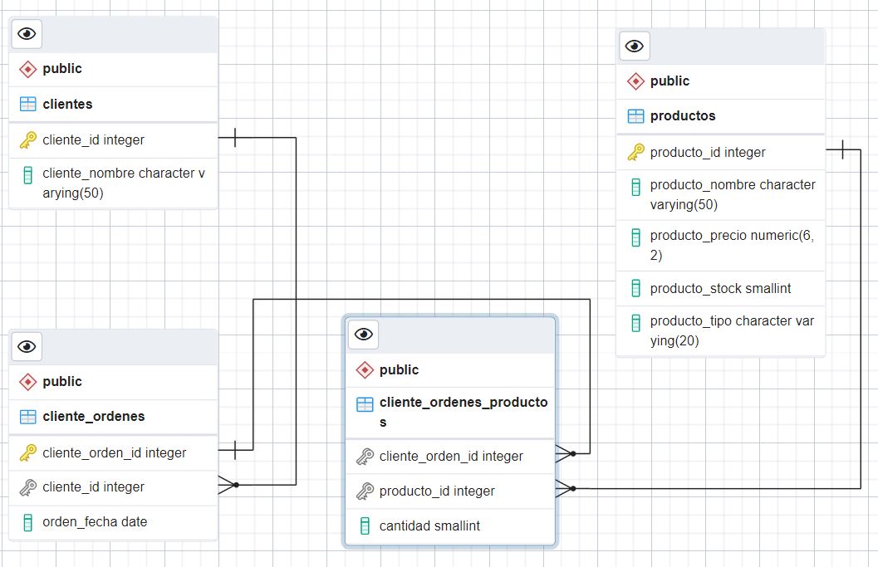Toggle the eye icon on the clientes table
Screen dimensions: 878x567
[26, 33]
